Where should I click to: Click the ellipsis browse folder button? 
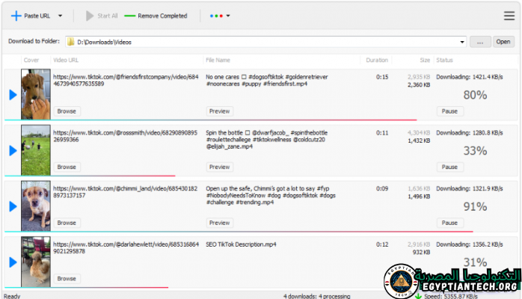[480, 42]
